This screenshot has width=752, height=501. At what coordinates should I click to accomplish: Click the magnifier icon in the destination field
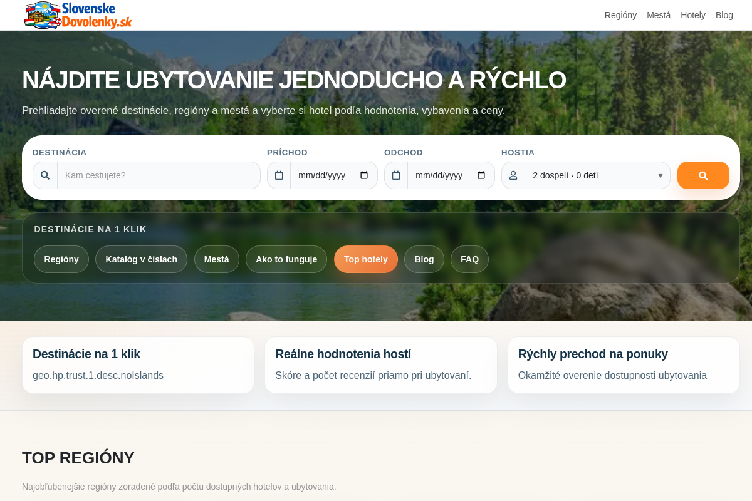[45, 175]
